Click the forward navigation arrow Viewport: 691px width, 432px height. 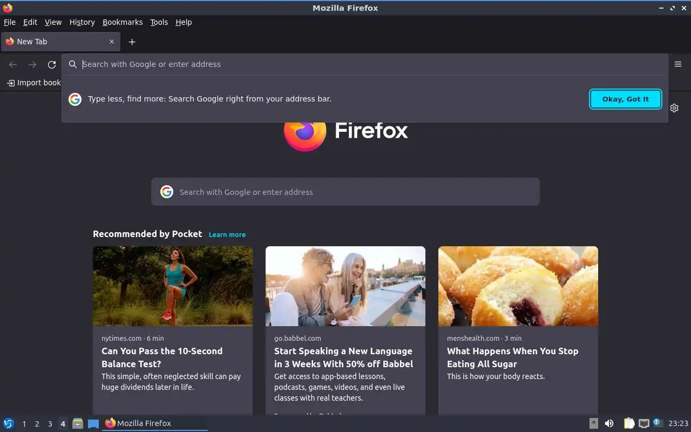(32, 64)
